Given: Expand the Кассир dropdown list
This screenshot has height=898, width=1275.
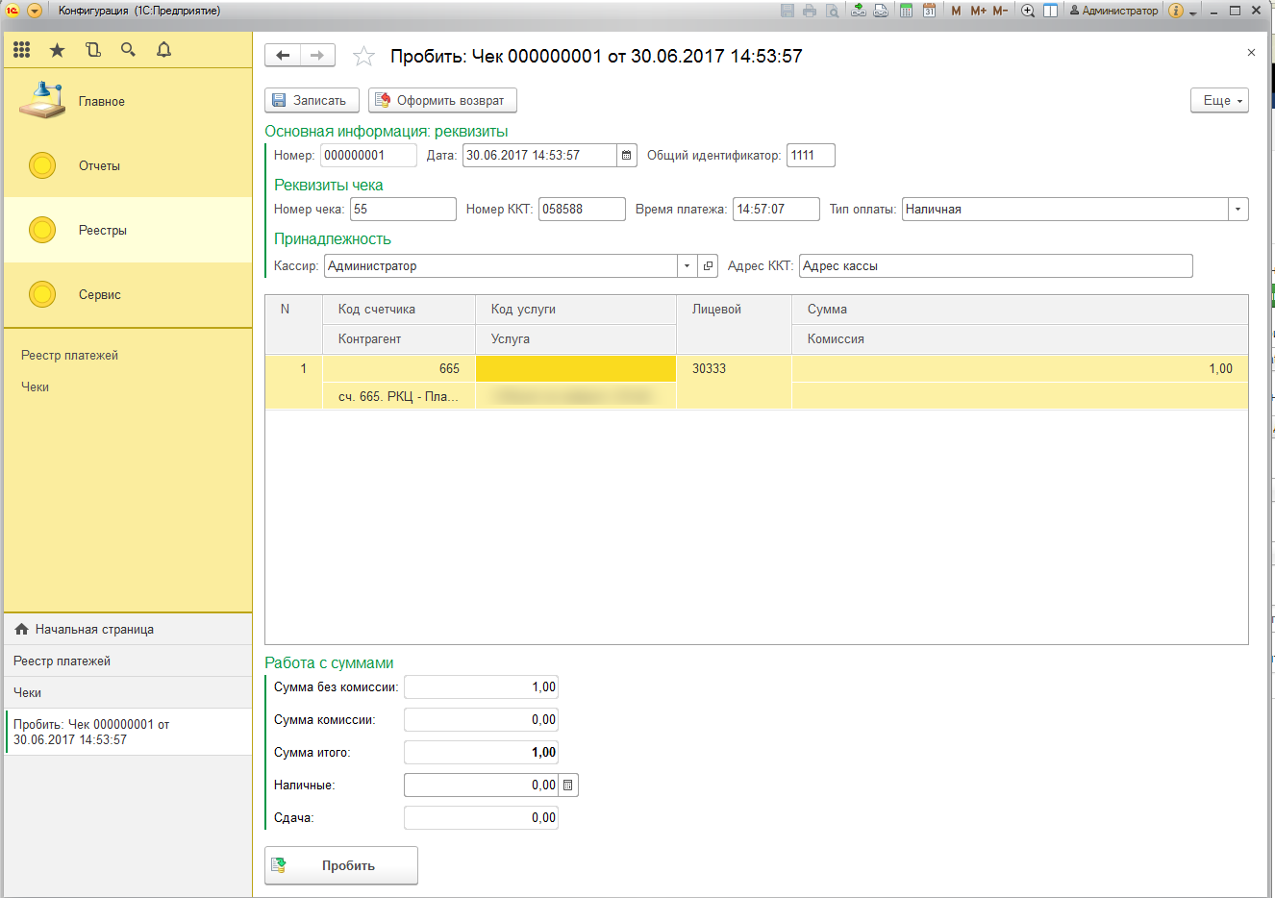Looking at the screenshot, I should coord(687,266).
